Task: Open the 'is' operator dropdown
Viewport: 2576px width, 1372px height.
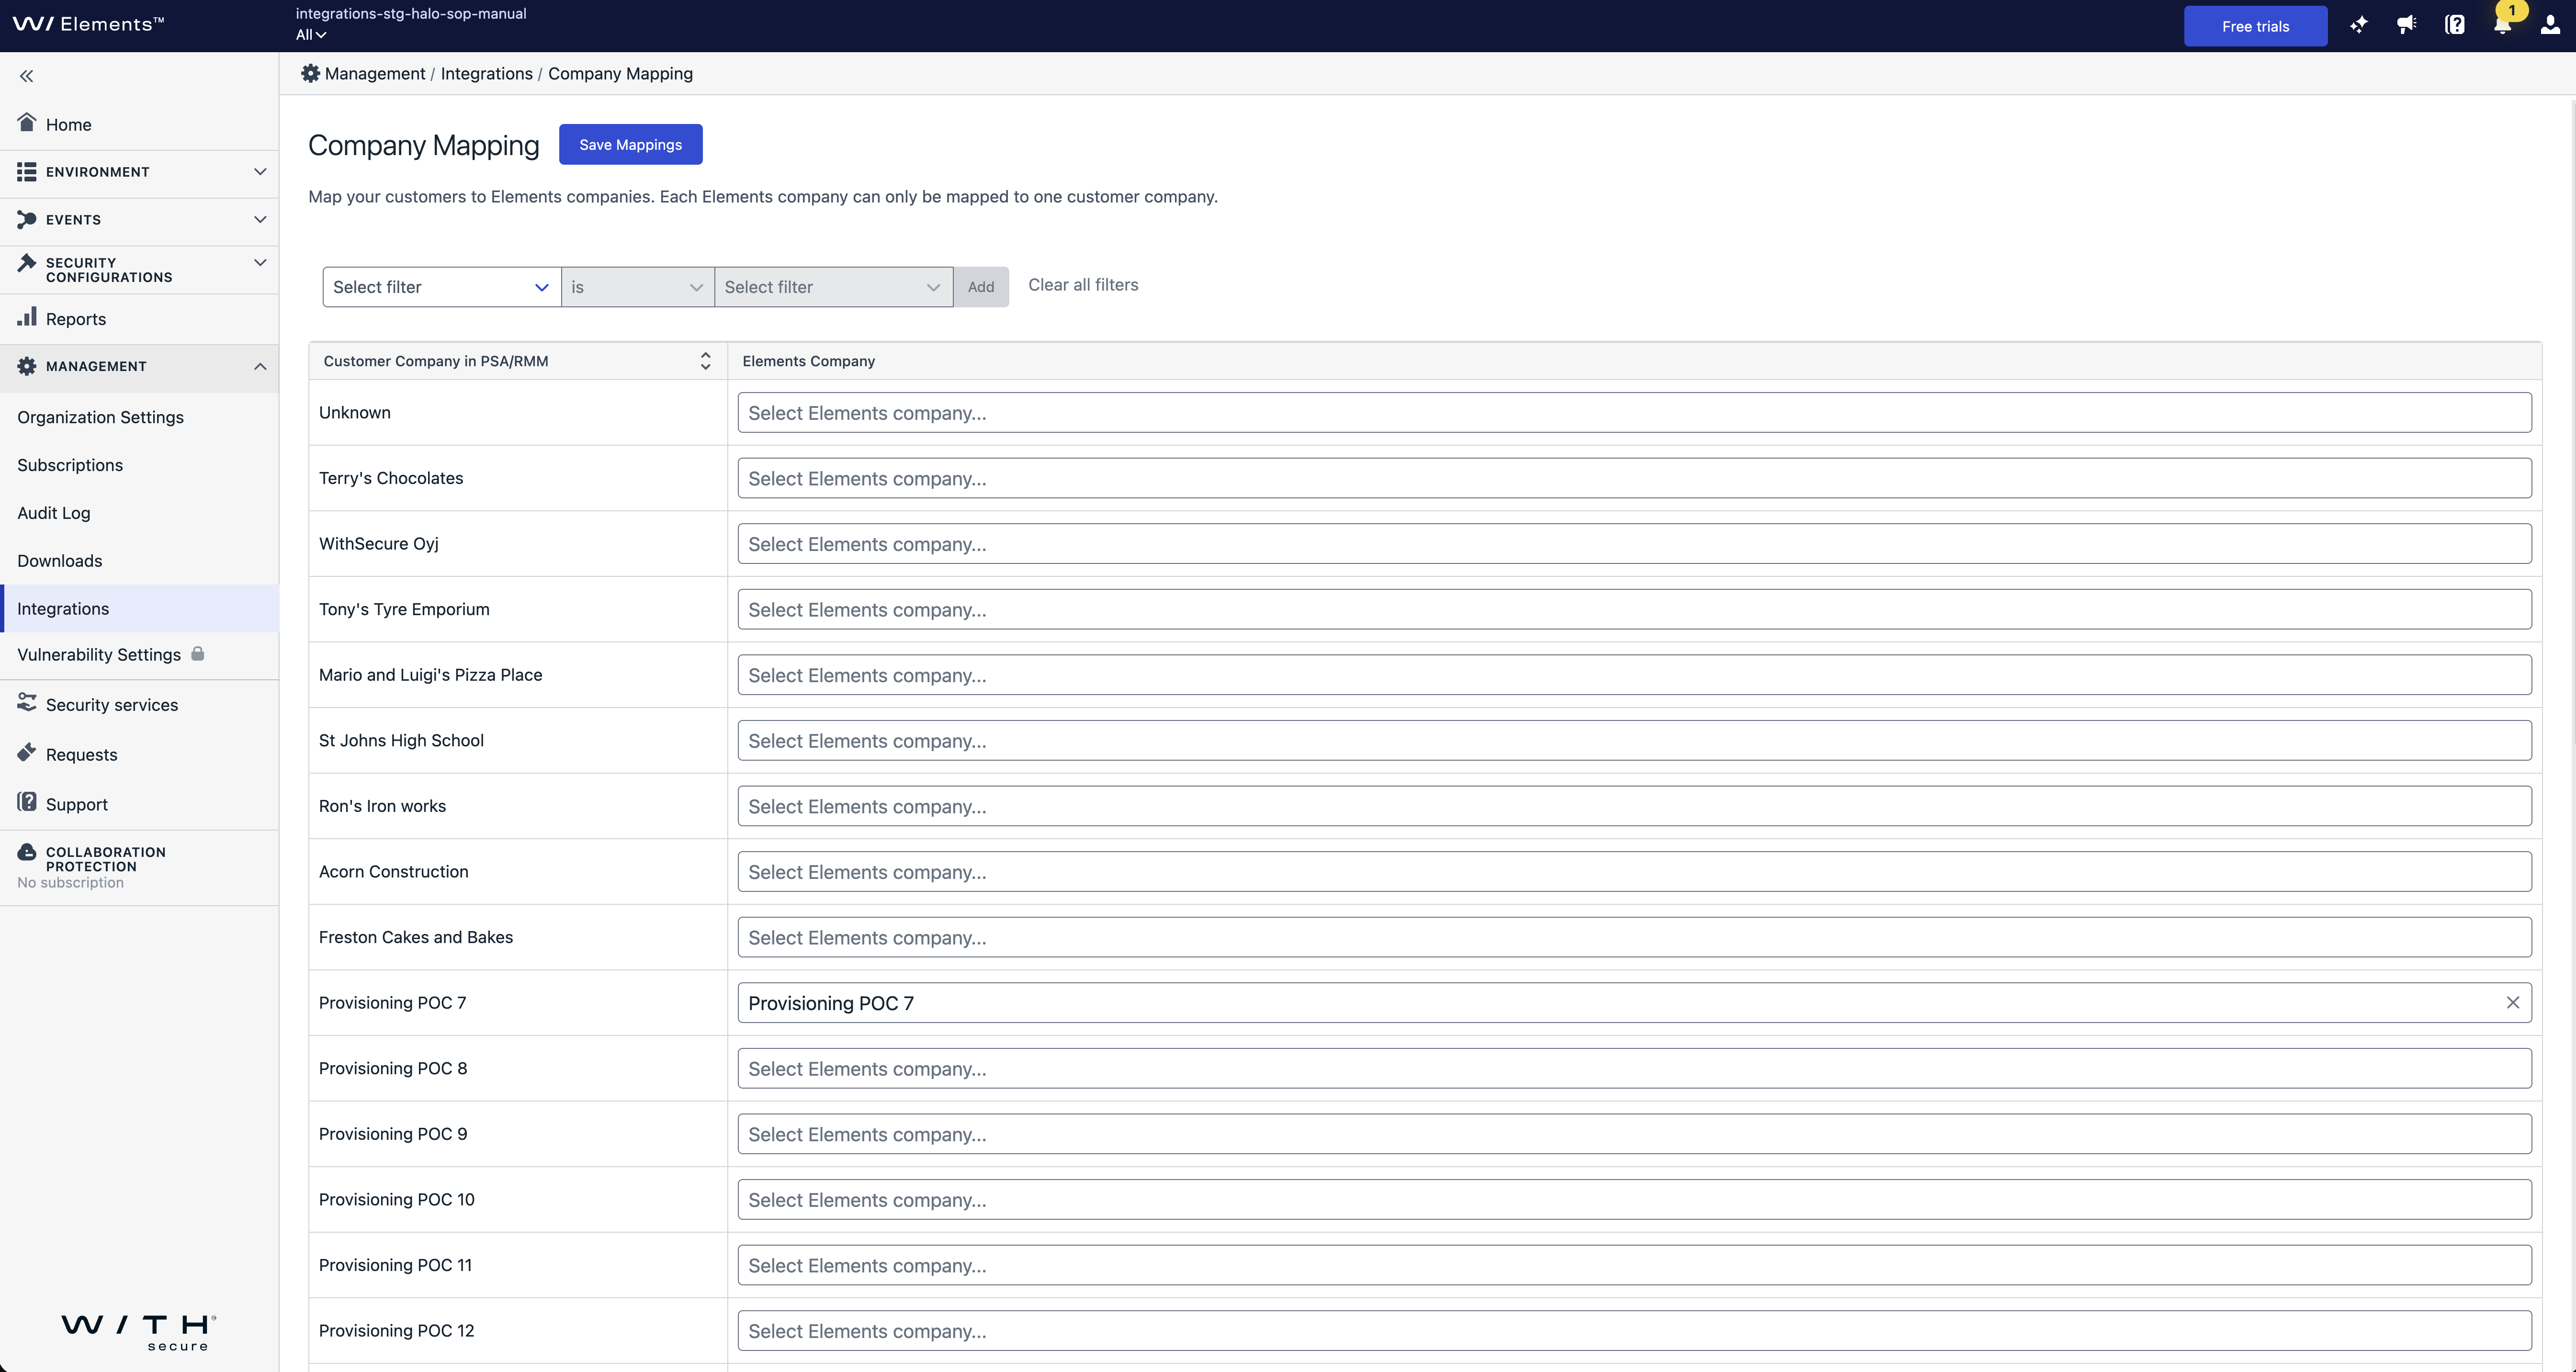Action: 637,287
